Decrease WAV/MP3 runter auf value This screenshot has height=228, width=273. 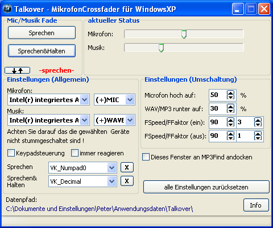pos(230,111)
